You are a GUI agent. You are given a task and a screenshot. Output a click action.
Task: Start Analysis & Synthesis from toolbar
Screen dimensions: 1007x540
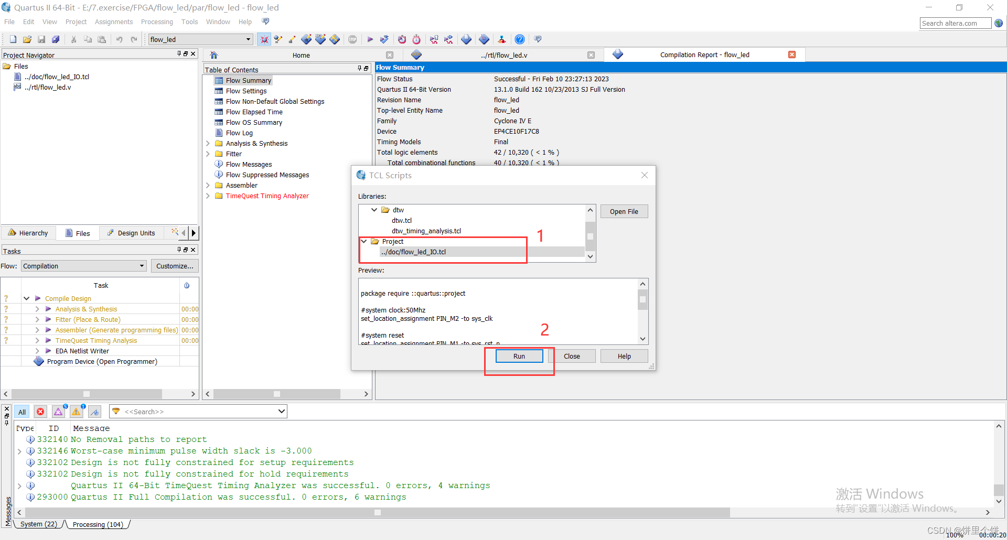pos(384,39)
